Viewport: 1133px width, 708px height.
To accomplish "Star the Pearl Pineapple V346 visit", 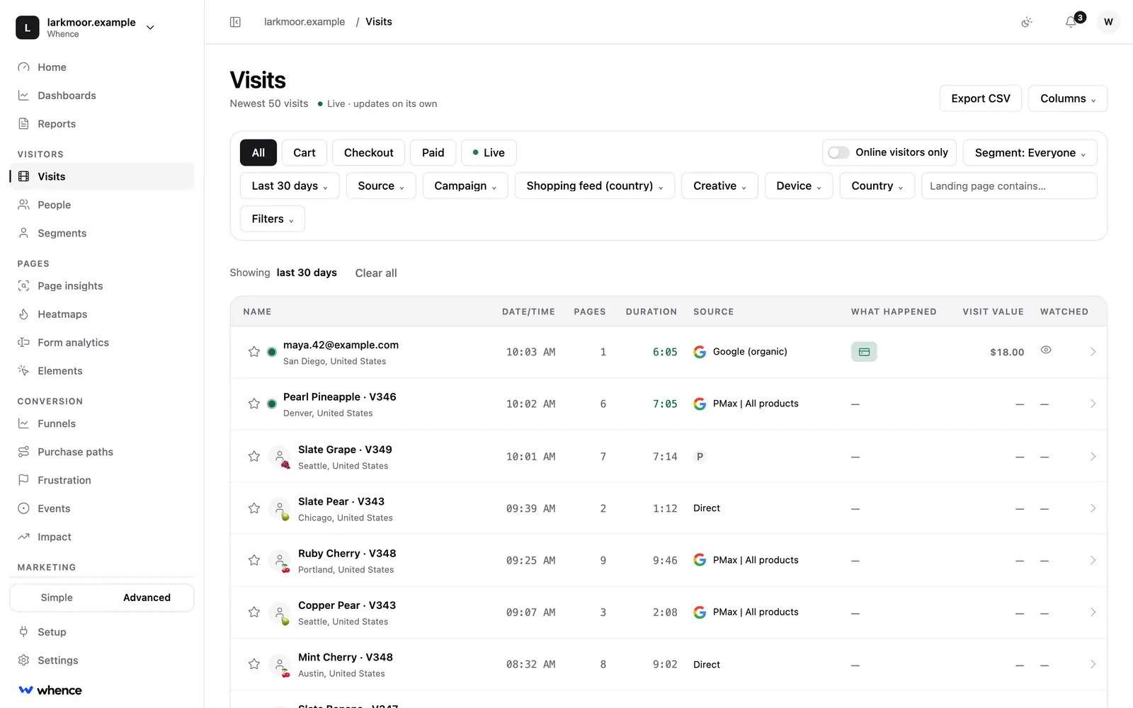I will (254, 404).
